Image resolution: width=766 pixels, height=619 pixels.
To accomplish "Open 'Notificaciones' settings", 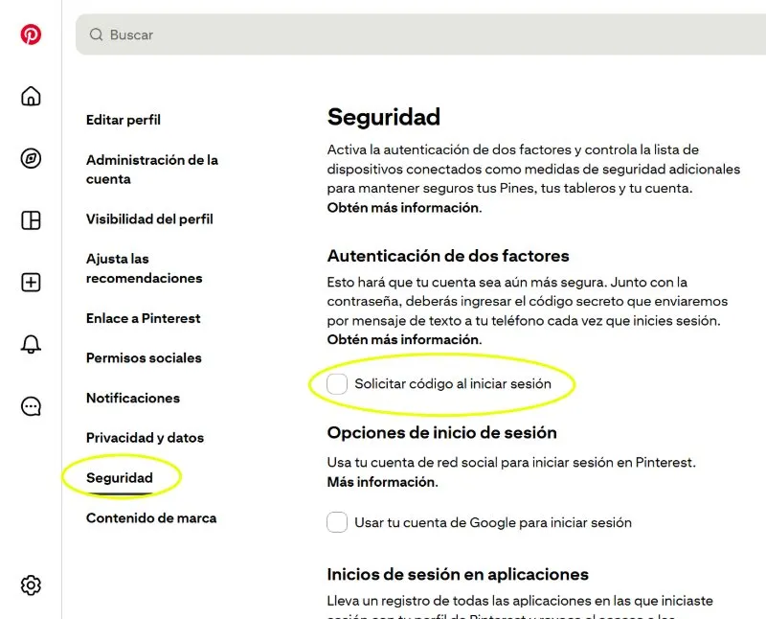I will [x=133, y=398].
